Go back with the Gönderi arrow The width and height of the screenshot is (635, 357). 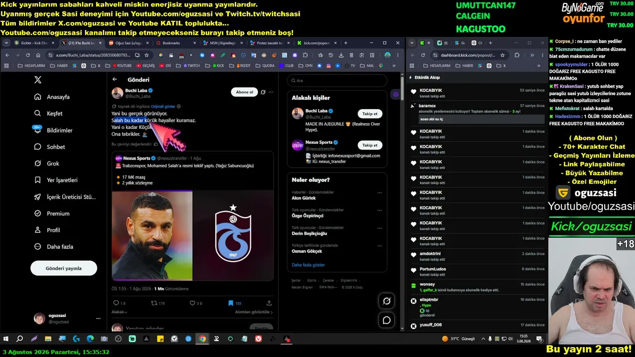pyautogui.click(x=115, y=79)
